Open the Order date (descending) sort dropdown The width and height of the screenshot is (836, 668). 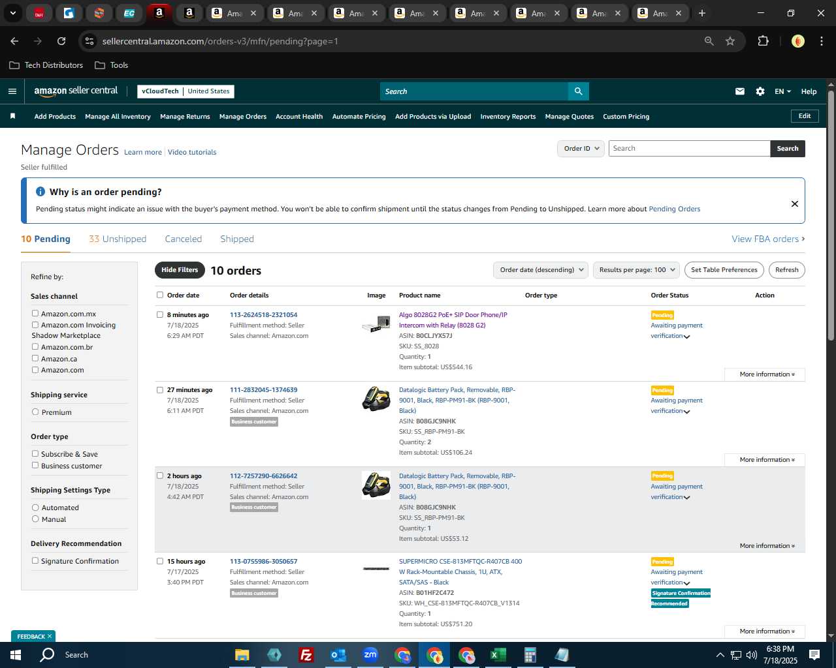tap(541, 270)
